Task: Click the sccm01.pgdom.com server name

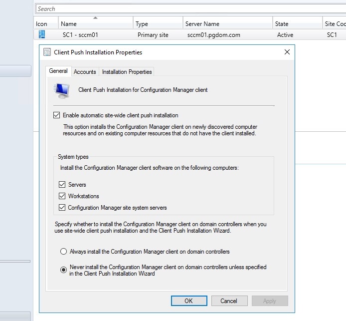Action: (x=213, y=35)
